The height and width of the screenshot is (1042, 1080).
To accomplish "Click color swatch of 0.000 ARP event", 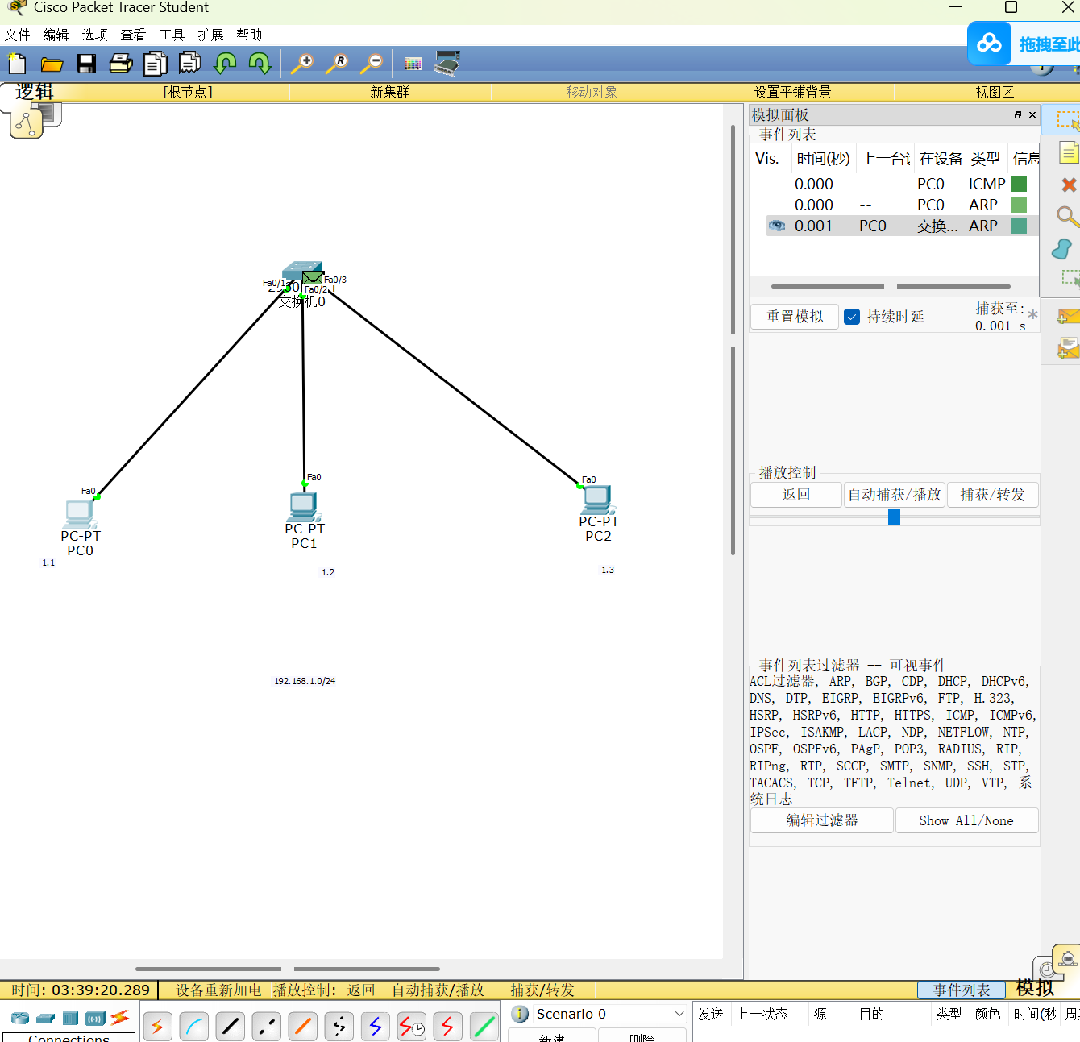I will (1019, 205).
